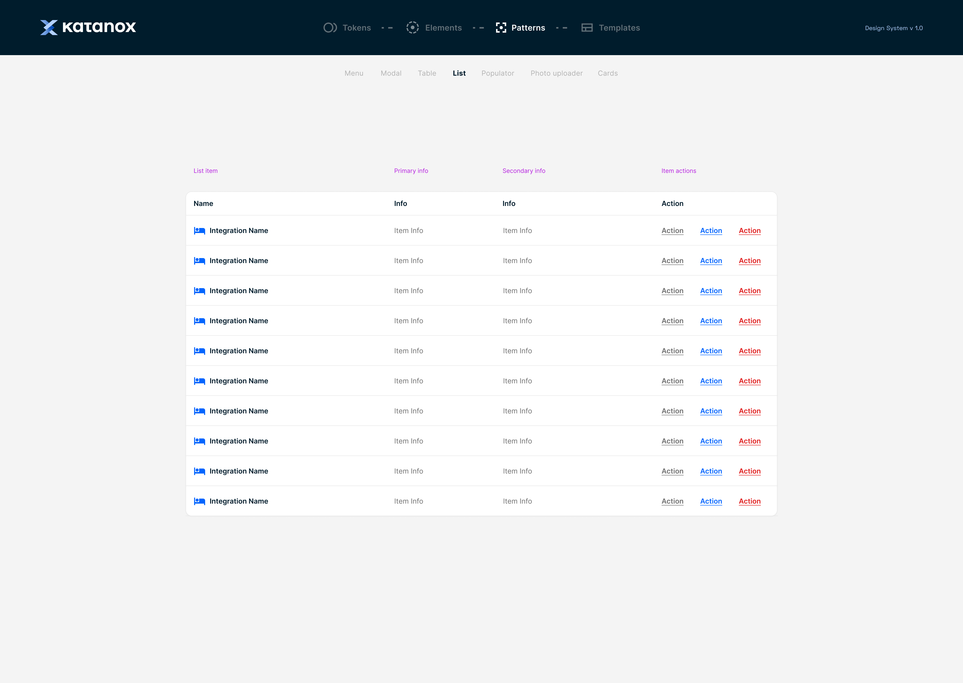Switch to the Modal sub-tab
Viewport: 963px width, 683px height.
point(391,73)
